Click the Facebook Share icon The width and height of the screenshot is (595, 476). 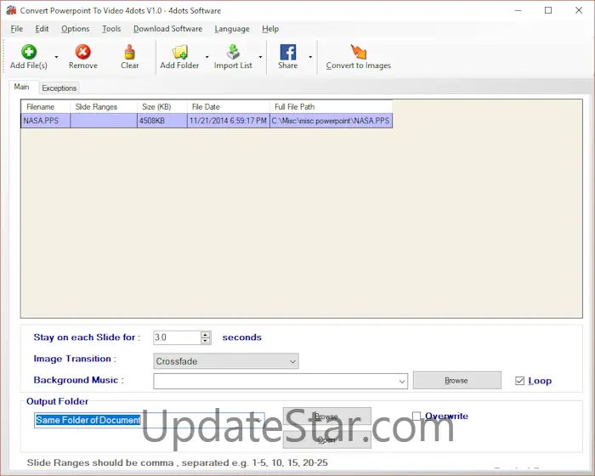(287, 52)
